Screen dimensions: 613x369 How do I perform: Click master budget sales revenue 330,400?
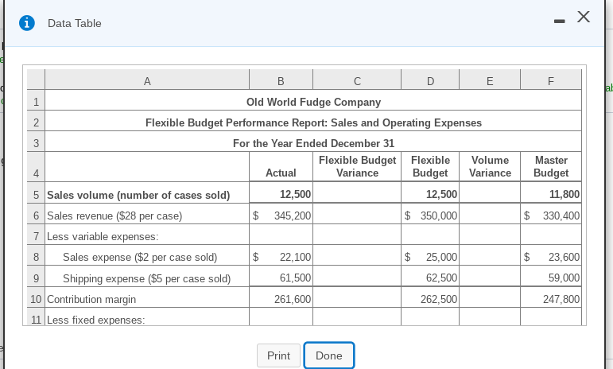(561, 216)
